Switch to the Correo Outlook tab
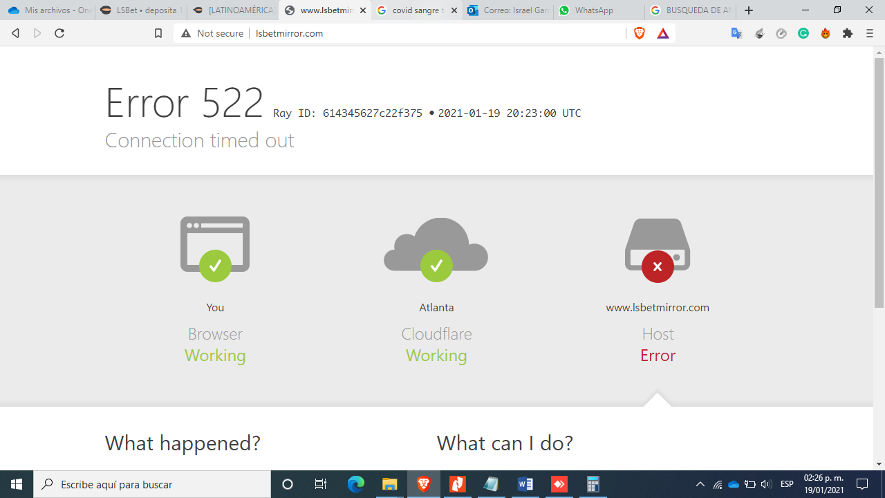885x498 pixels. 508,10
